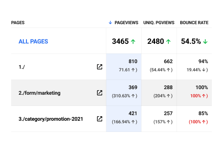
Task: Click red 100% change in /form/marketing row
Action: [x=195, y=96]
